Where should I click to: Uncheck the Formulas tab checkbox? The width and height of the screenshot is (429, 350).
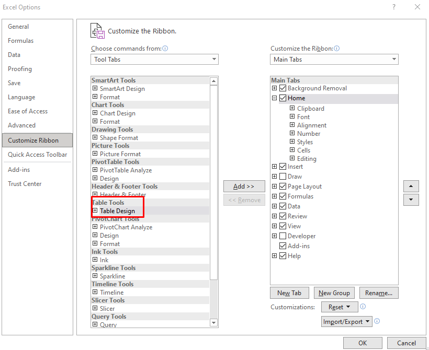pos(283,196)
